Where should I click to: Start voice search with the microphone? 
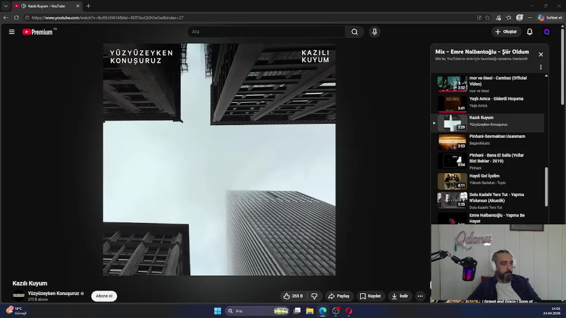(375, 32)
